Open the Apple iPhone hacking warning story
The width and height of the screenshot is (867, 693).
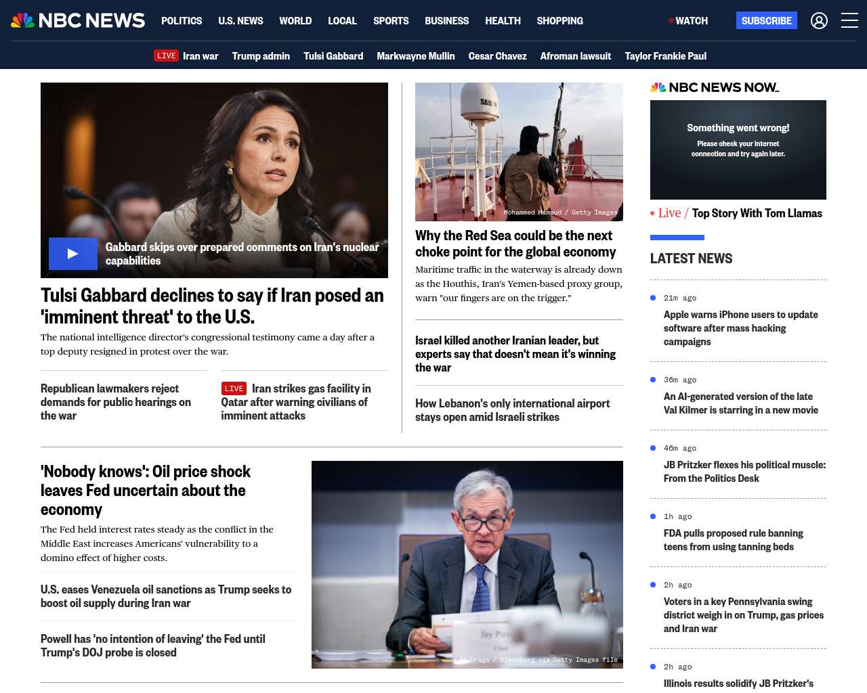tap(740, 328)
